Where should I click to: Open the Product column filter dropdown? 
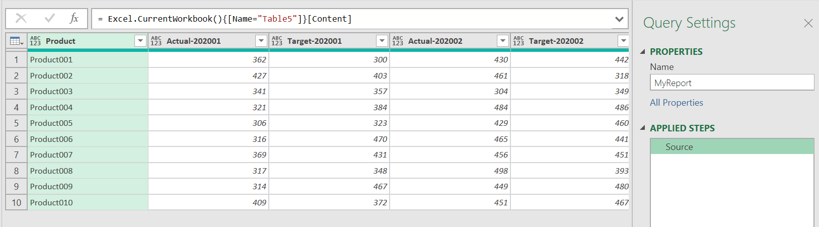140,41
